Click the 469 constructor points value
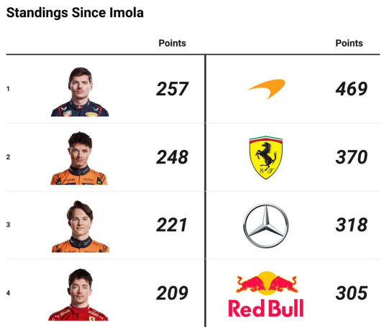Viewport: 384px width, 335px height. tap(352, 89)
